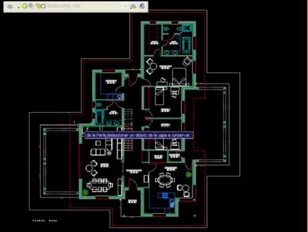Toggle the layer lock padlock icon

pyautogui.click(x=38, y=6)
